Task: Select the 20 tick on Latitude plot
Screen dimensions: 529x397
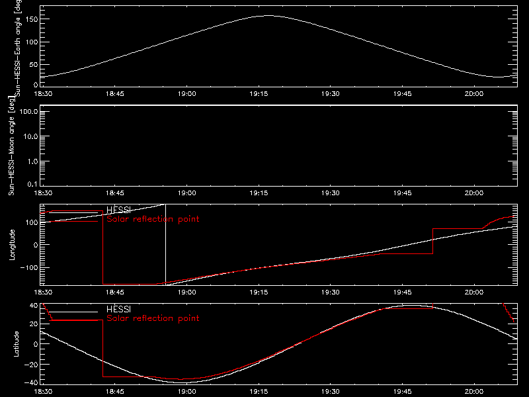Action: point(34,324)
